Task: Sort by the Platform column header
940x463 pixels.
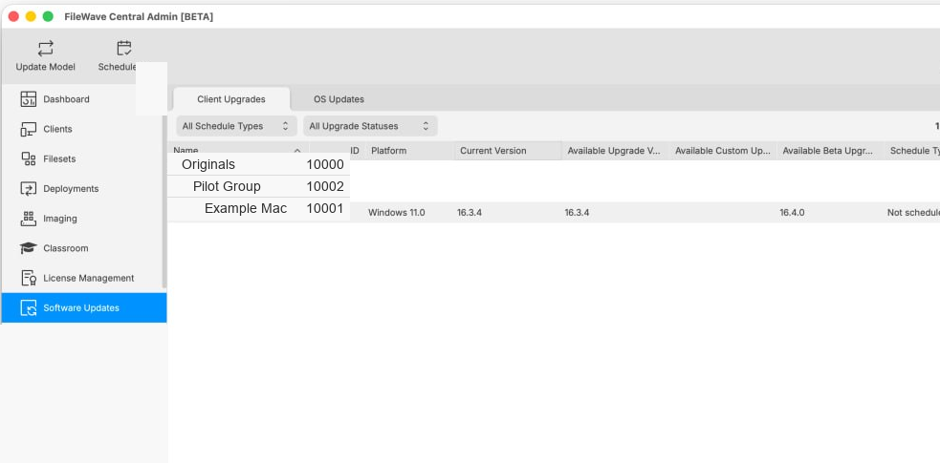Action: point(410,151)
